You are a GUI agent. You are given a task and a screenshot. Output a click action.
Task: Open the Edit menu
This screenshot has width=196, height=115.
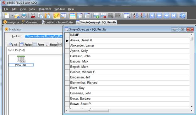[x=14, y=9]
